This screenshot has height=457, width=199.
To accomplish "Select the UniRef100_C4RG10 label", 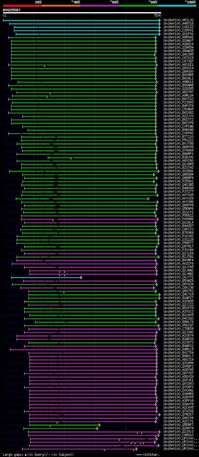I will (178, 435).
